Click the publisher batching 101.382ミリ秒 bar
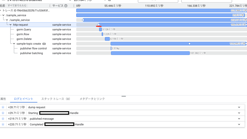This screenshot has height=139, width=247. 150,53
